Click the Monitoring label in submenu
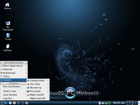140x105 pixels. 36,88
